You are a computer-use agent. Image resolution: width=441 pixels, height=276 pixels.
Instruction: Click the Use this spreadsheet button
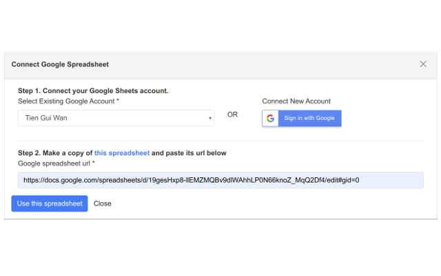click(x=50, y=204)
